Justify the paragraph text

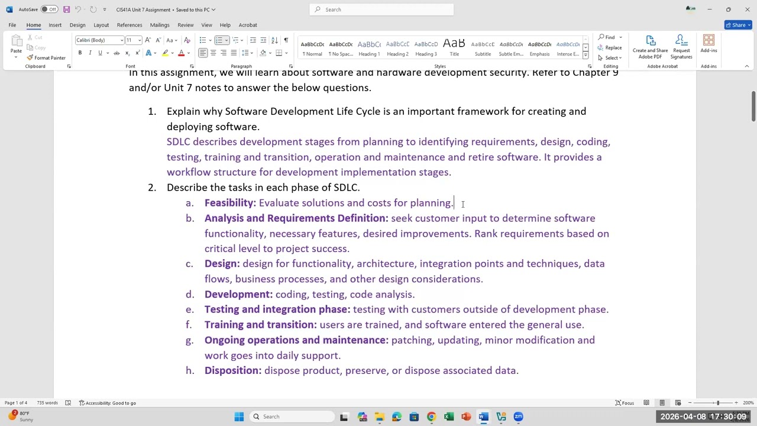tap(234, 53)
